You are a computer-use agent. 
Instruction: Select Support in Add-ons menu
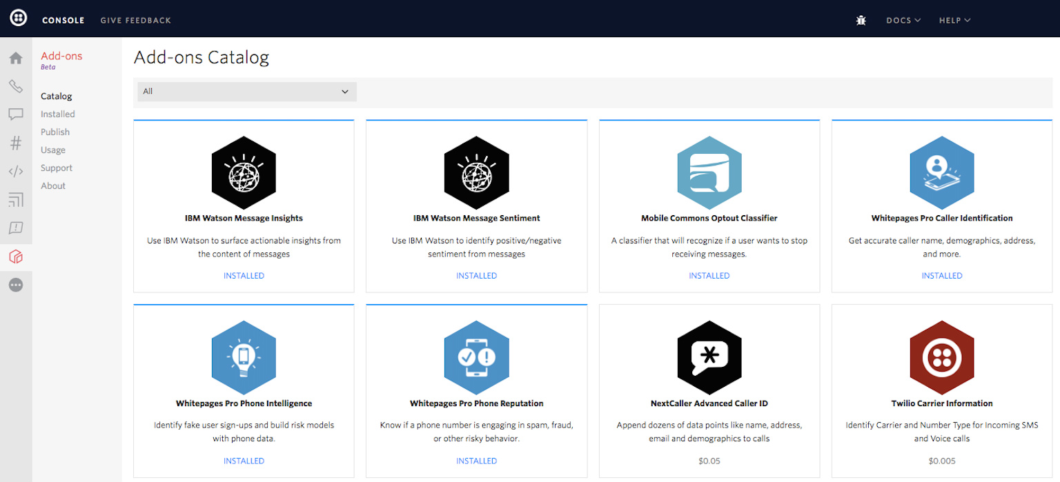point(57,168)
